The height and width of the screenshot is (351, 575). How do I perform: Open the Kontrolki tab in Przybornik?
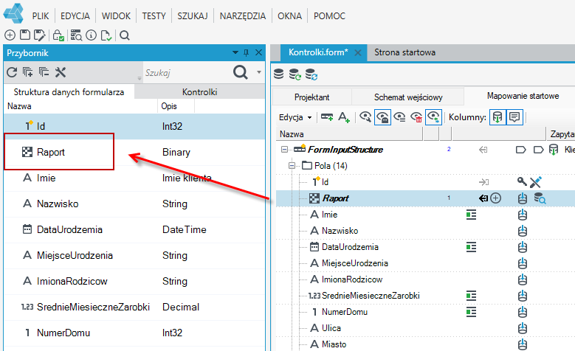coord(200,91)
